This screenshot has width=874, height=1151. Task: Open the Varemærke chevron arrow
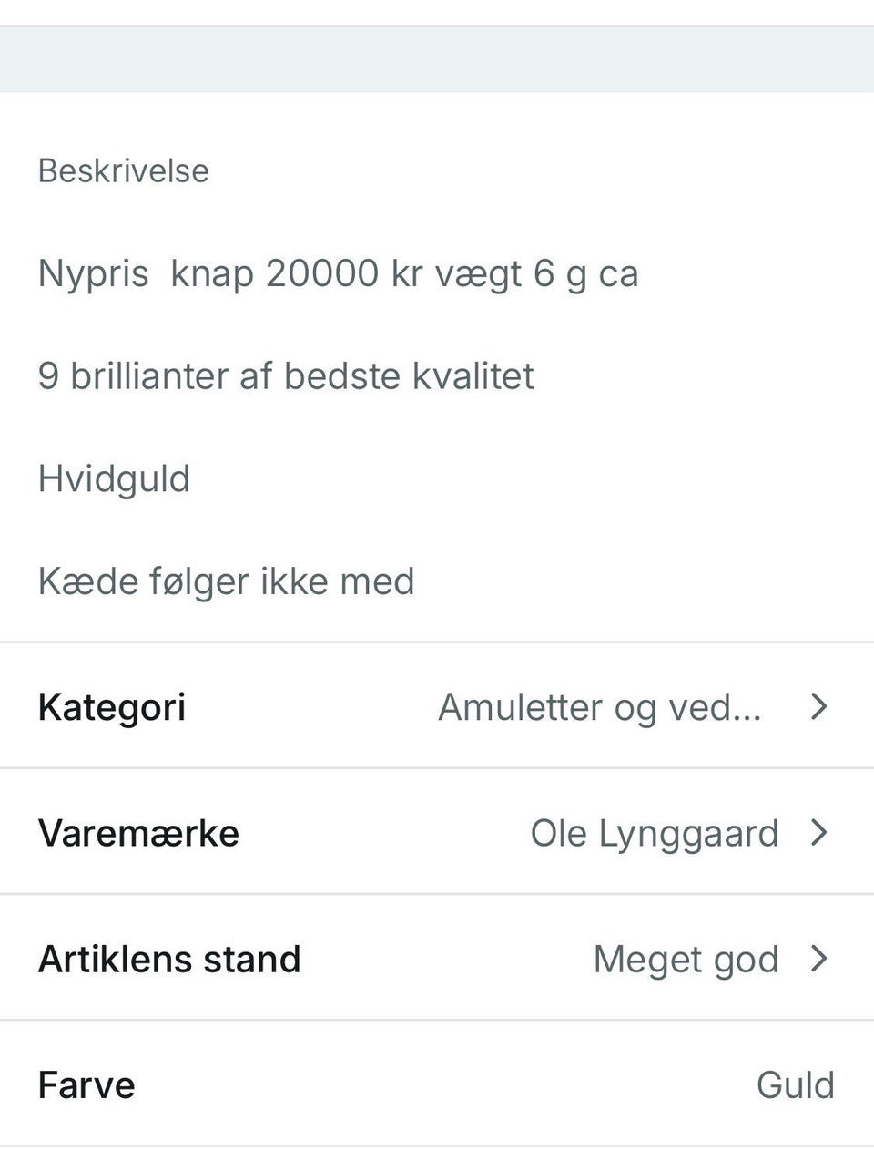pos(818,832)
